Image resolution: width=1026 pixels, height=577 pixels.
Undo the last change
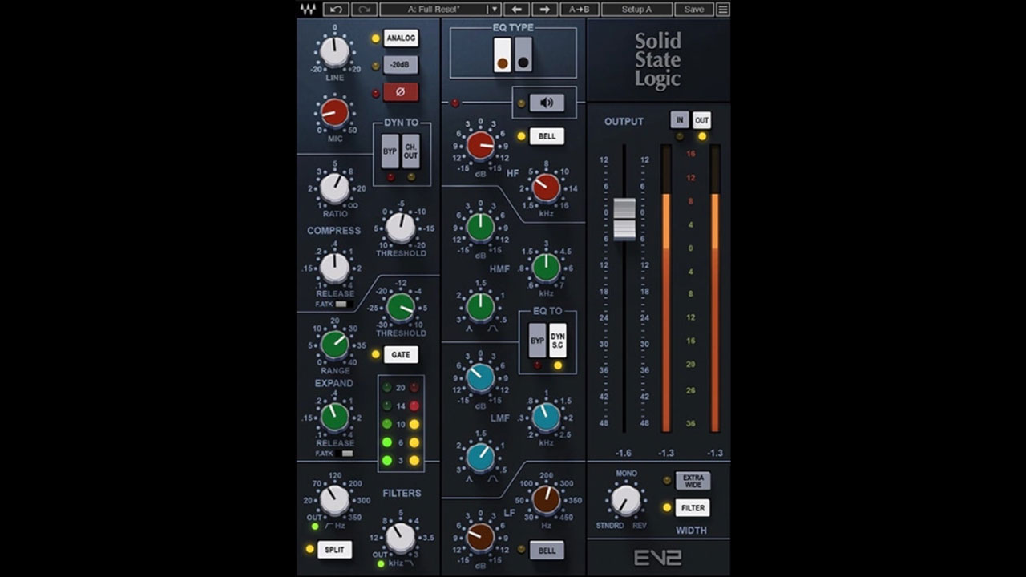tap(336, 10)
